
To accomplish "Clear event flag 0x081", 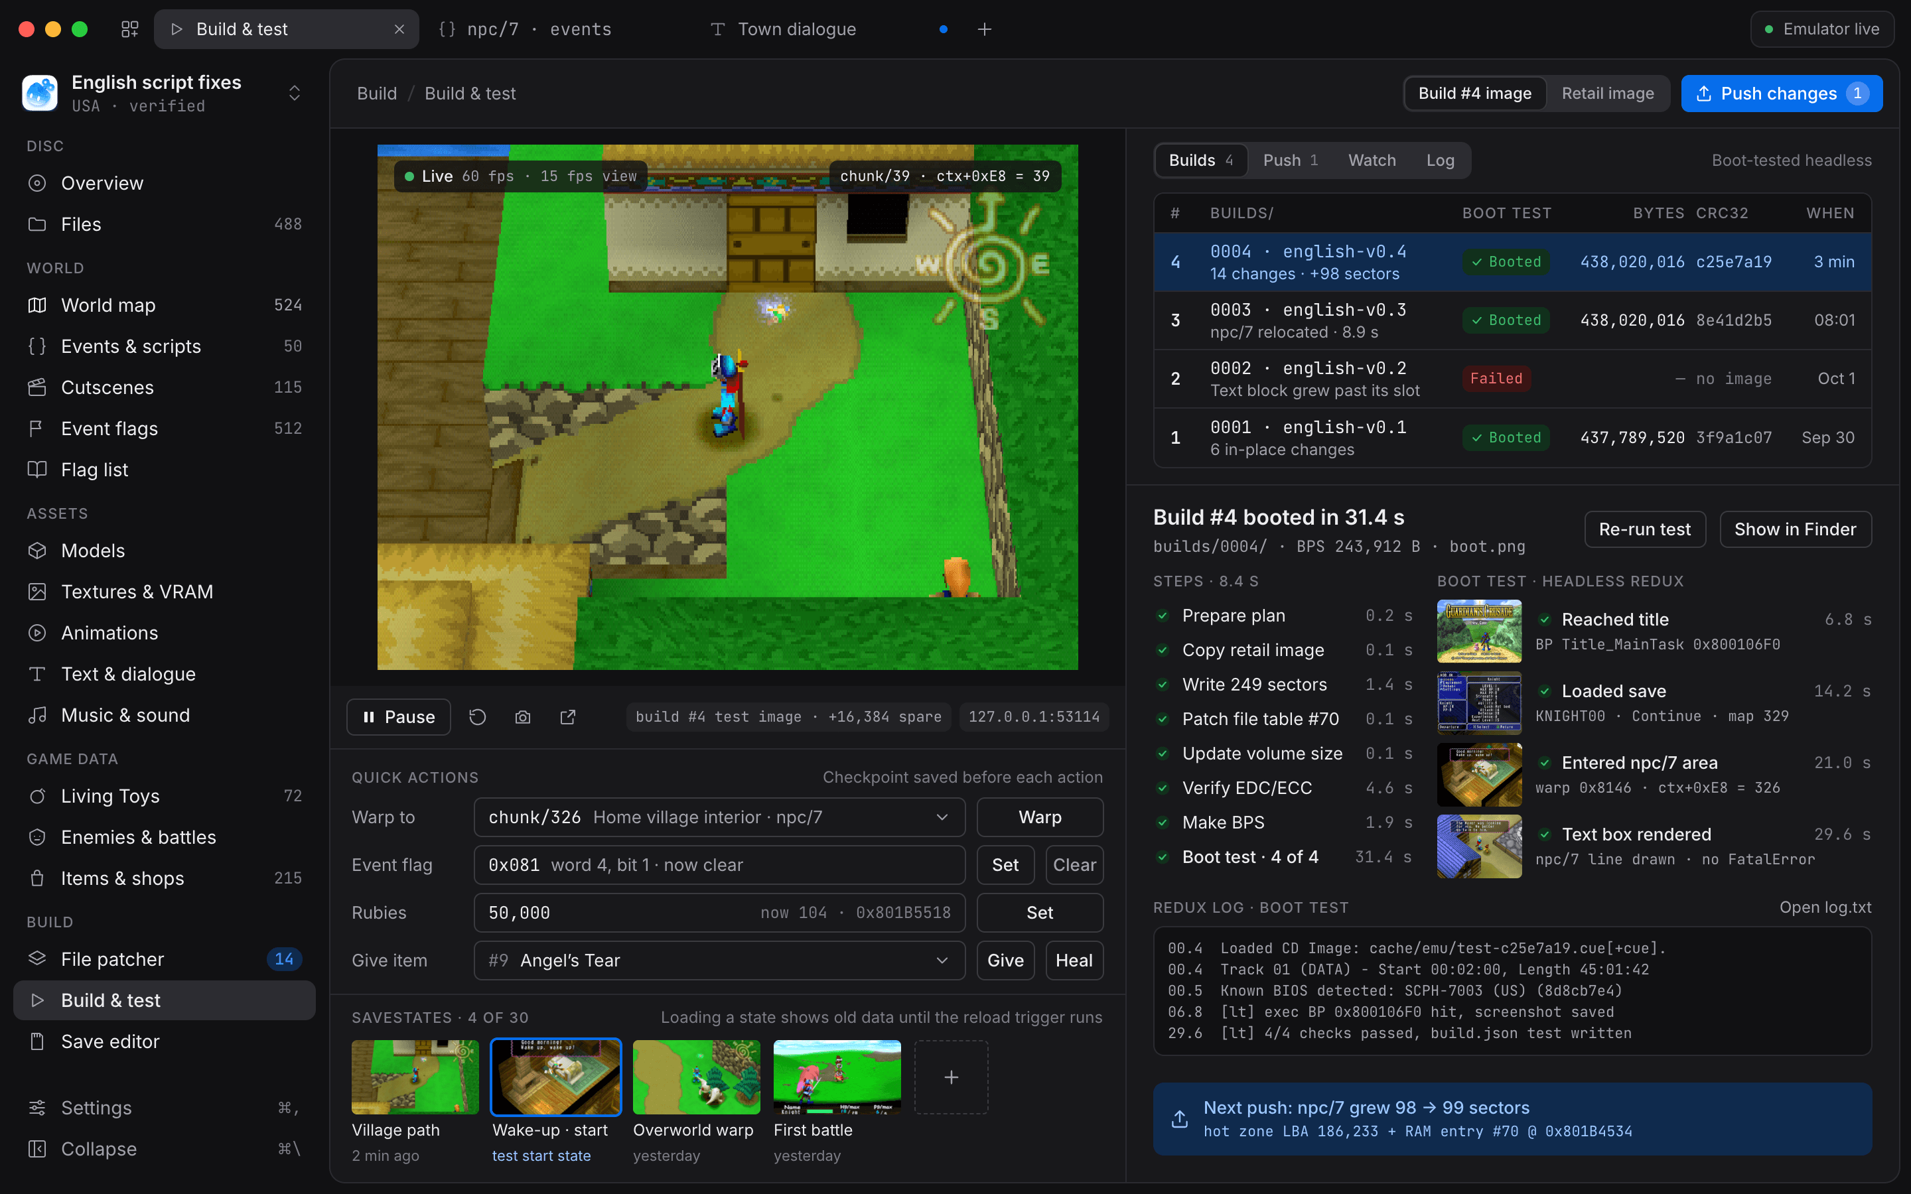I will (x=1074, y=865).
